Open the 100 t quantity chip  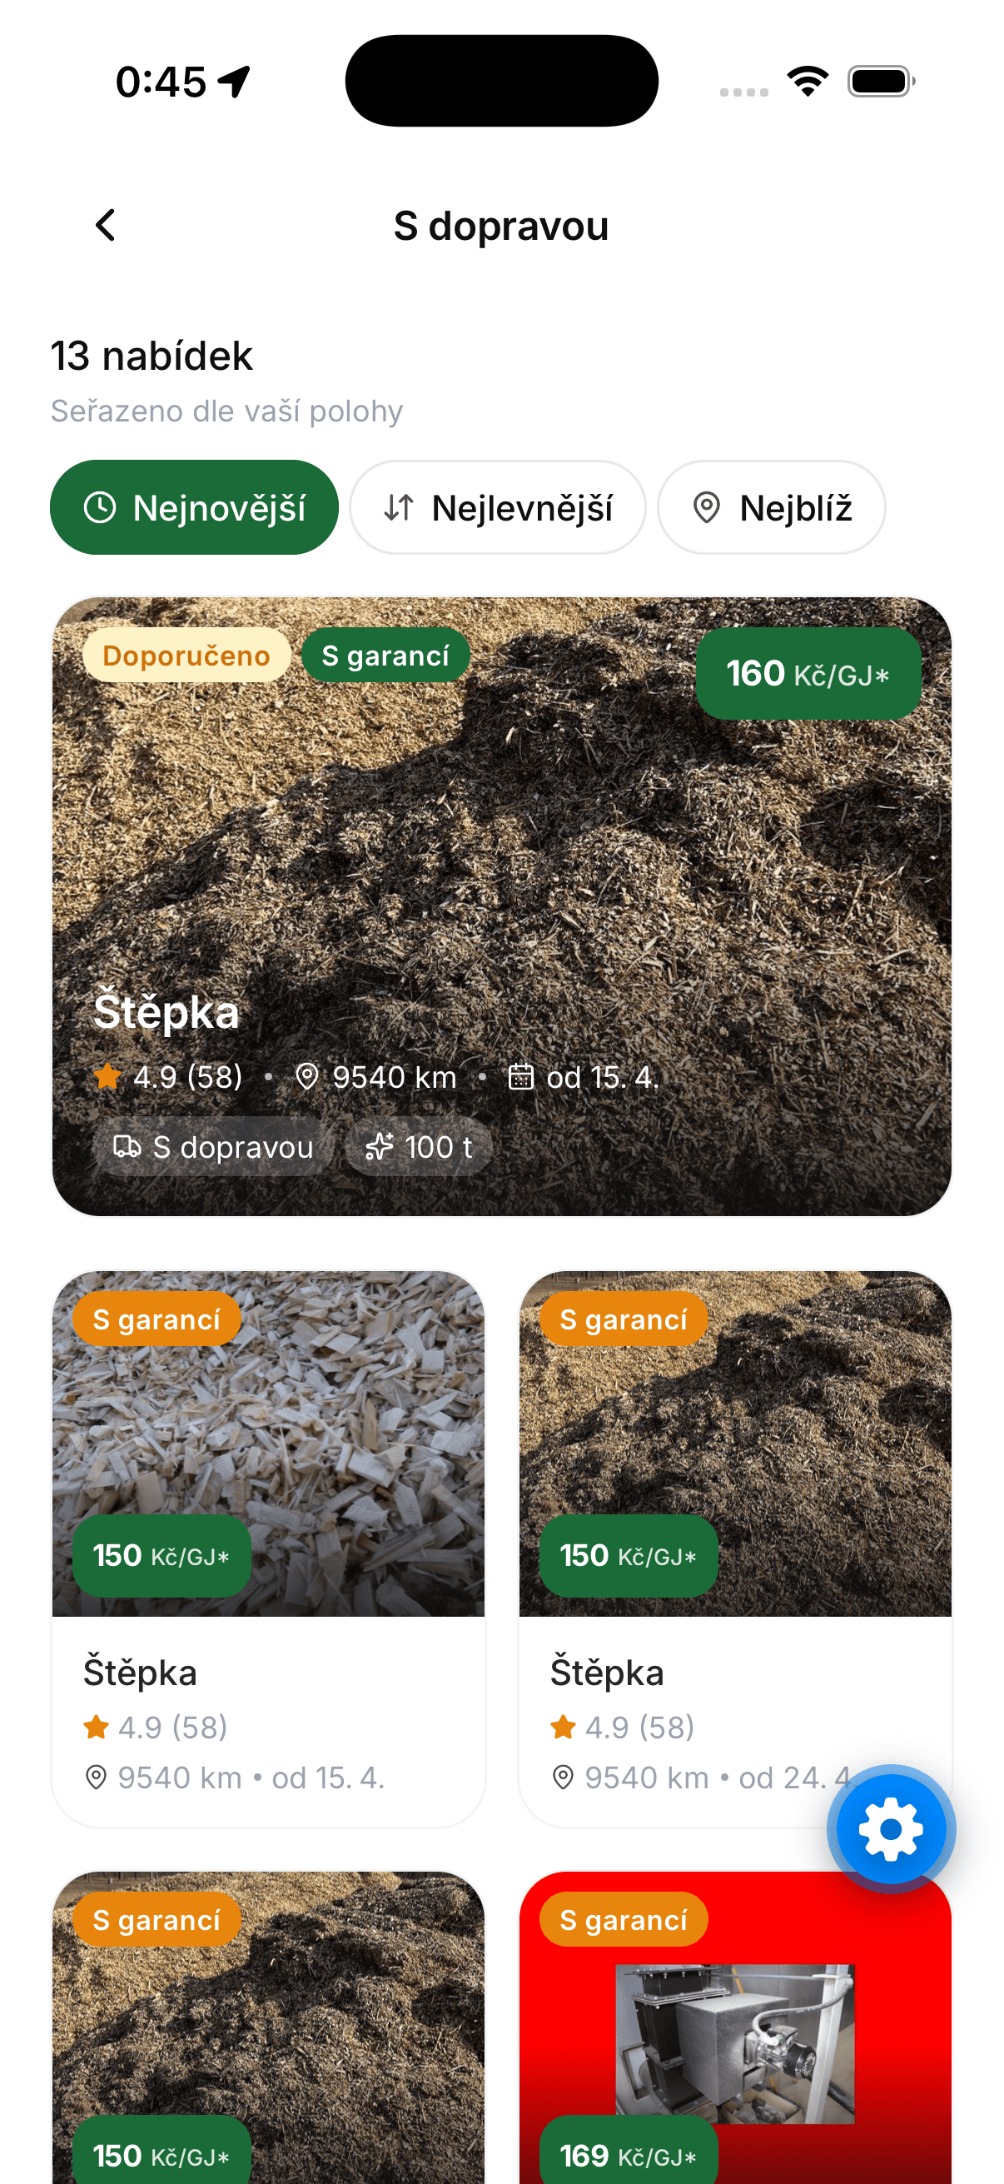(419, 1147)
